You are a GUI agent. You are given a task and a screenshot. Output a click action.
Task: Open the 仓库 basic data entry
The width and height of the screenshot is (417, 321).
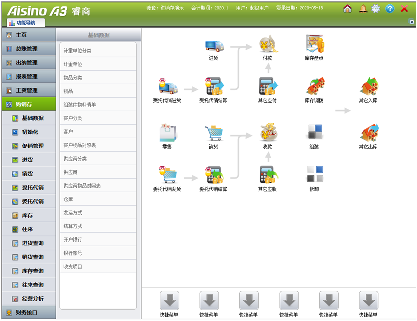click(68, 199)
